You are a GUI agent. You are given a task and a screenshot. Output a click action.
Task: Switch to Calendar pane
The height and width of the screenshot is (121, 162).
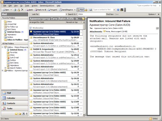tap(15, 98)
